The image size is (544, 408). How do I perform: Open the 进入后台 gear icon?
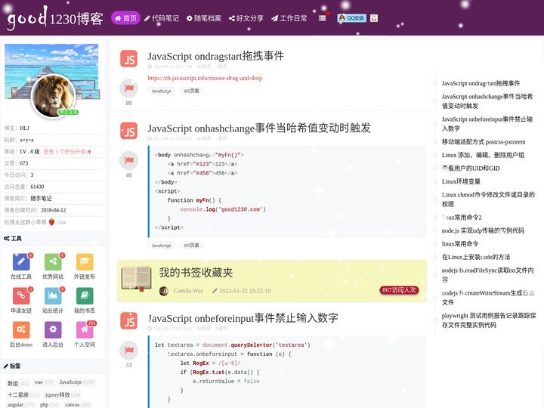(x=53, y=329)
